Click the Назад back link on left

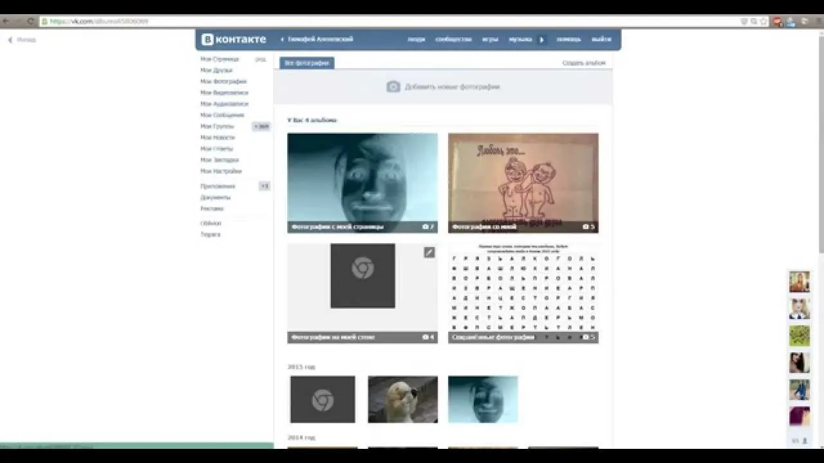tap(23, 40)
